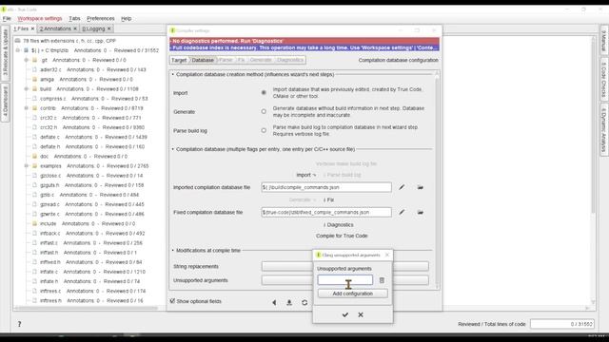Open the 3 Relocate & Update side panel

tap(5, 53)
